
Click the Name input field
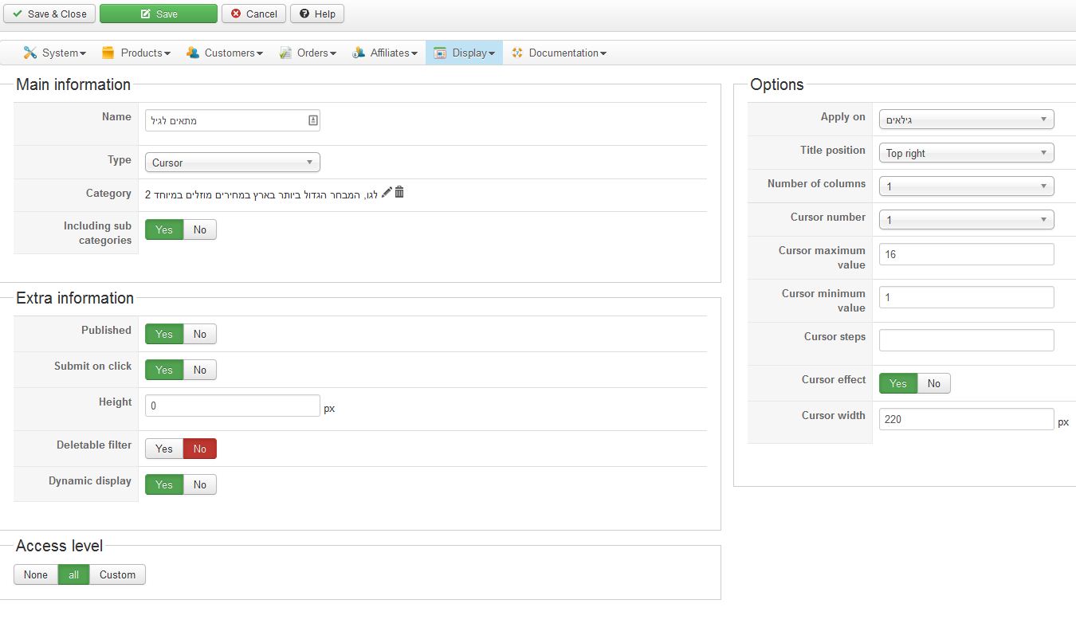pos(233,120)
